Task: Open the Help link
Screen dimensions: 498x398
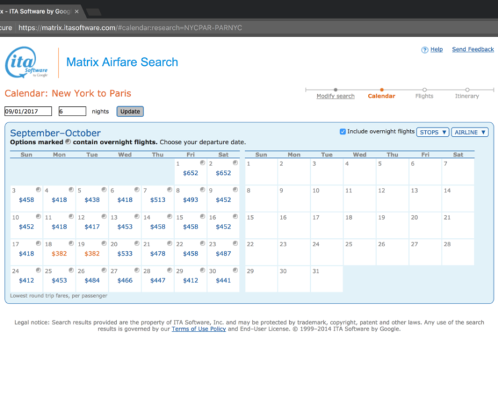Action: (x=436, y=50)
